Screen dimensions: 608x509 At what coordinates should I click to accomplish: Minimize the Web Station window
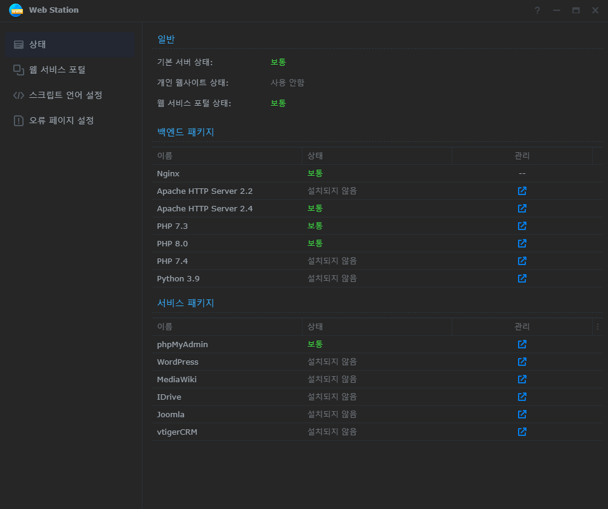pos(557,10)
